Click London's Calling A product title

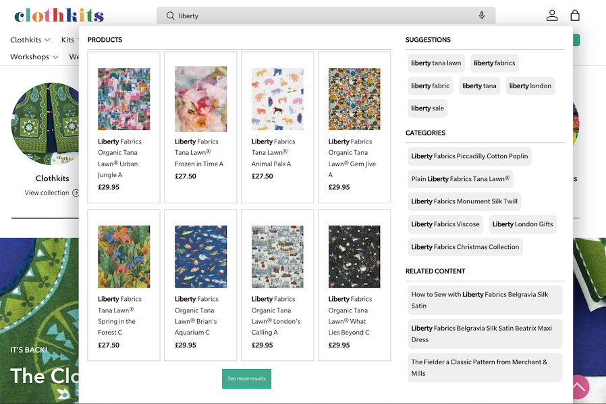pyautogui.click(x=276, y=316)
